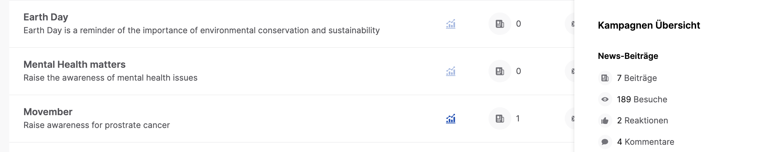777x152 pixels.
Task: Open the Mental Health matters campaign title
Action: click(x=75, y=64)
